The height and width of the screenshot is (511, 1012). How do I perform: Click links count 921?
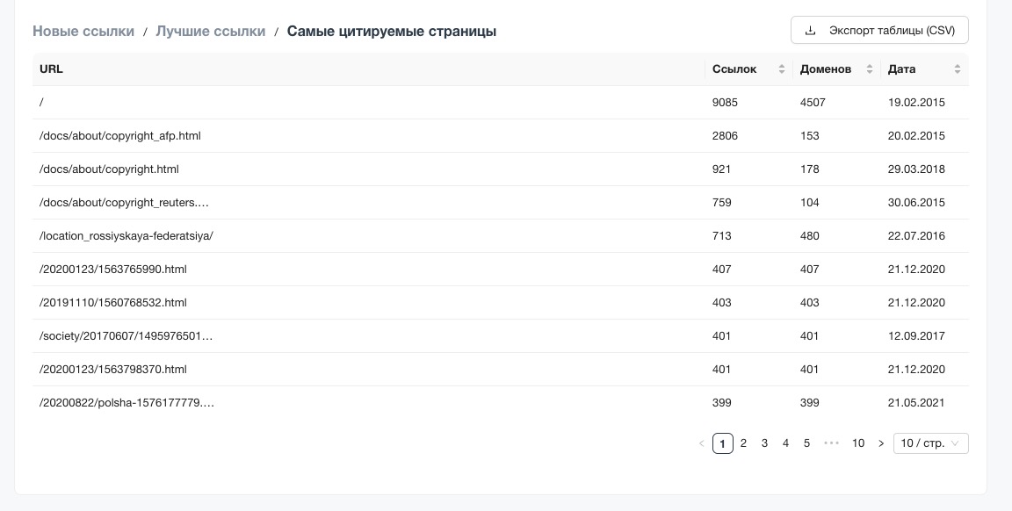[x=721, y=169]
